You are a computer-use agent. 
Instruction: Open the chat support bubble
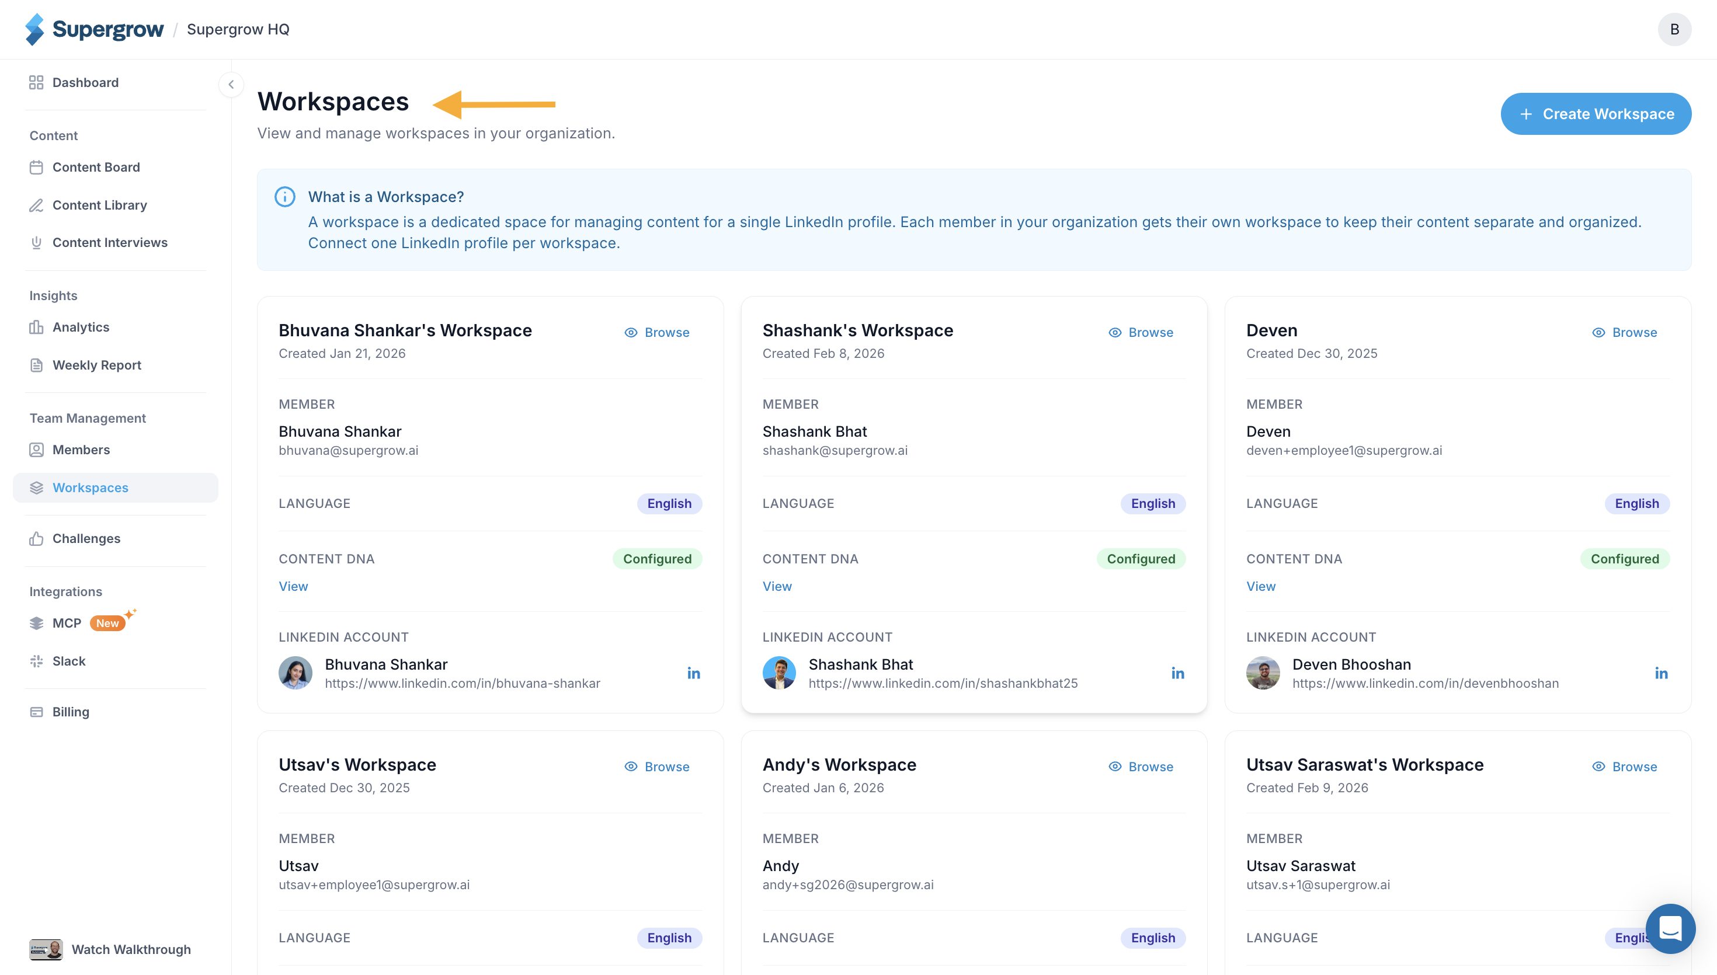(1670, 929)
